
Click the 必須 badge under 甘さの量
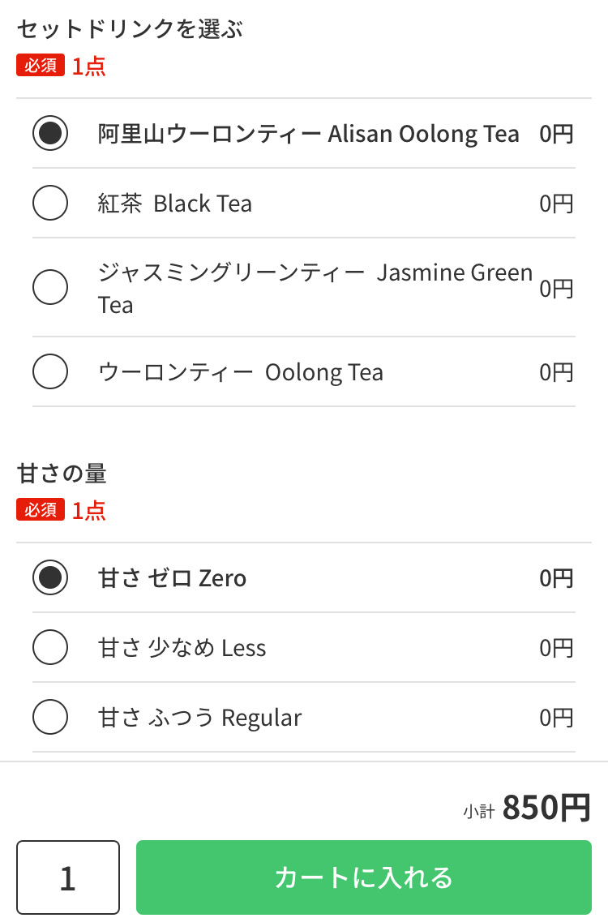(41, 510)
